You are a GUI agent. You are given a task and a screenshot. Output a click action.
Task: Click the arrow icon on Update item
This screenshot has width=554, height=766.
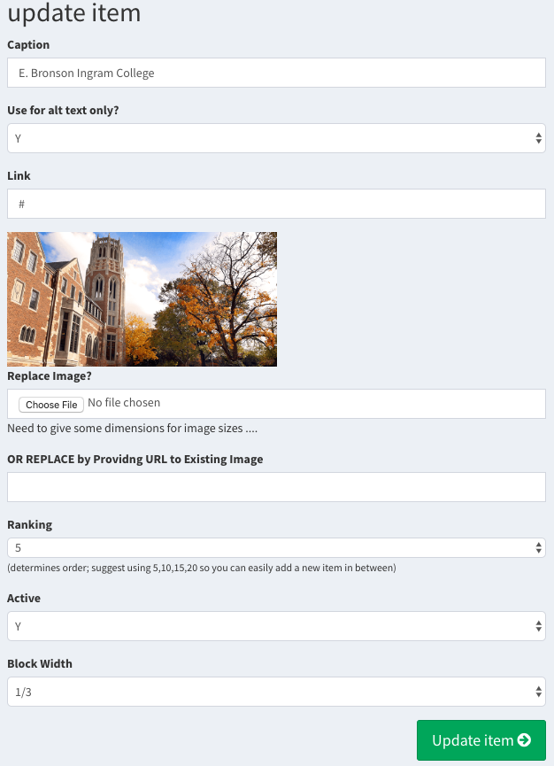coord(524,740)
